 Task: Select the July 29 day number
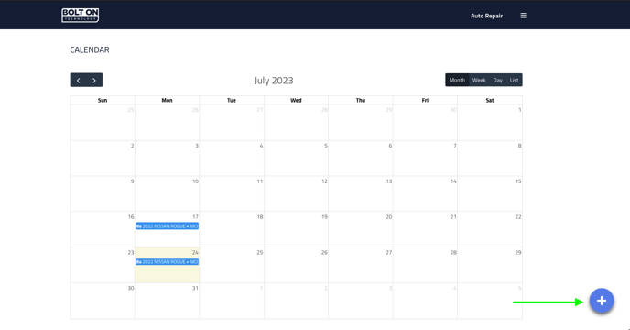click(518, 252)
